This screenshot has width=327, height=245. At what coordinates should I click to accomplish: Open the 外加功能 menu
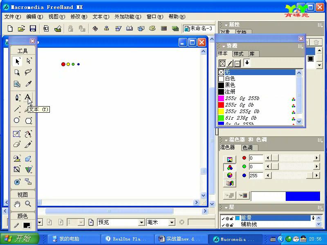(x=128, y=17)
